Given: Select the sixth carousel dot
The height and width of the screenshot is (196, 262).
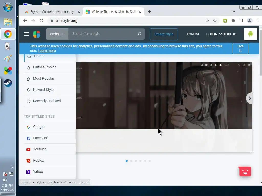Looking at the screenshot, I should pyautogui.click(x=150, y=161).
